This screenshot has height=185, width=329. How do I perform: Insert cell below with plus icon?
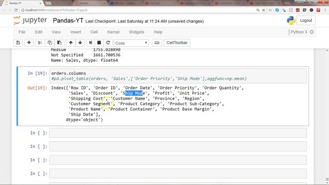click(29, 43)
